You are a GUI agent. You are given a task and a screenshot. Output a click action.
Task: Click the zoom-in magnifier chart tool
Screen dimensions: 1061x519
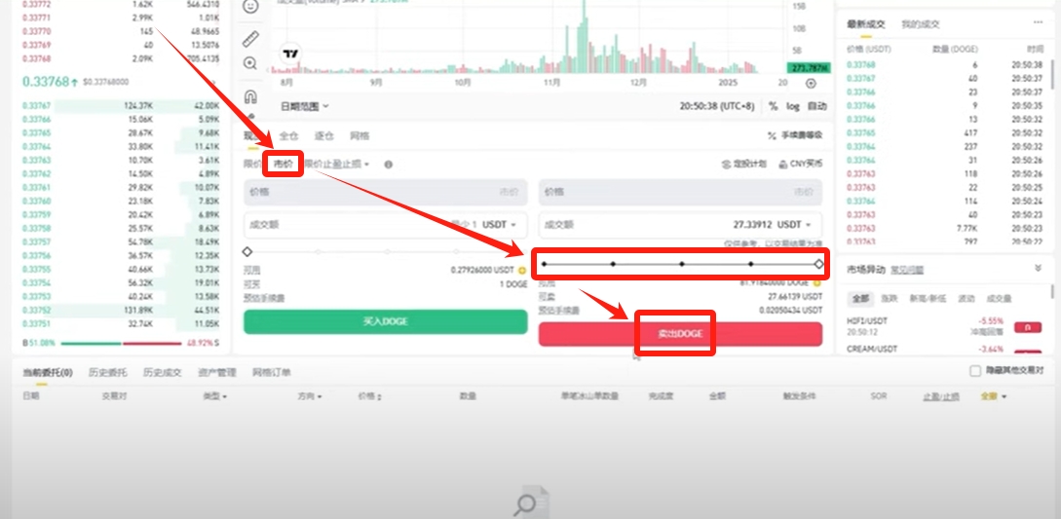[x=250, y=63]
